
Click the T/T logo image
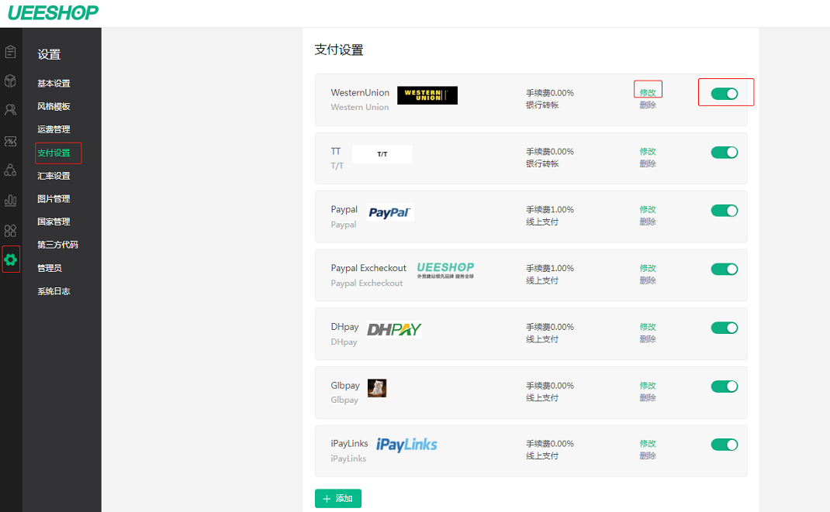(x=382, y=154)
